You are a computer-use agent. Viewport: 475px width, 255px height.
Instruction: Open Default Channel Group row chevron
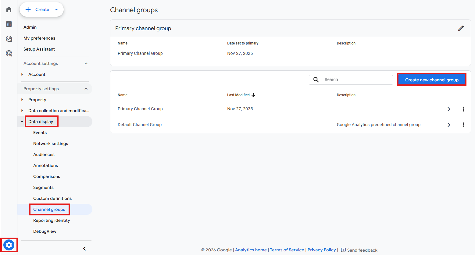pyautogui.click(x=449, y=125)
